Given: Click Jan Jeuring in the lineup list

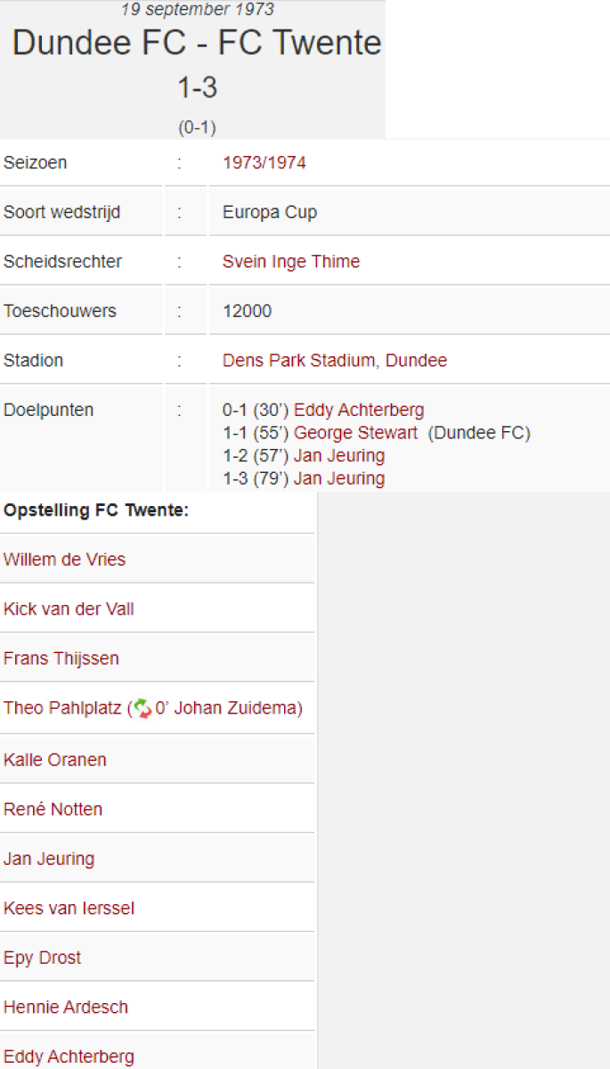Looking at the screenshot, I should (49, 860).
